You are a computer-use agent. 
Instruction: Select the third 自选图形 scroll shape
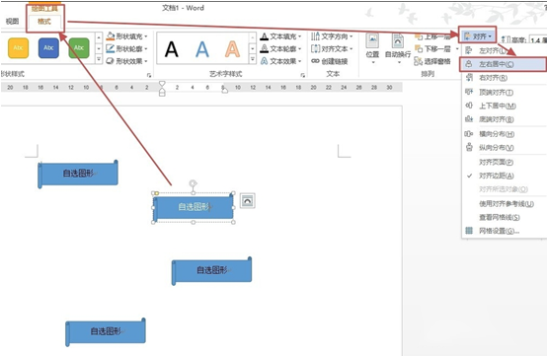(211, 270)
